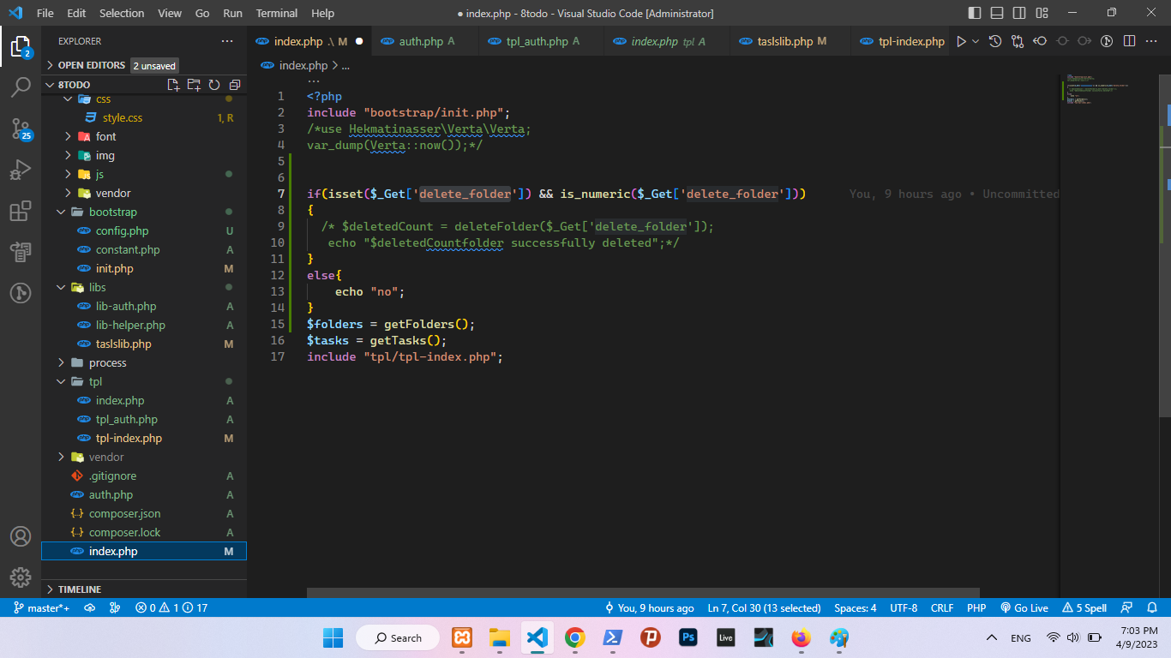The image size is (1171, 658).
Task: Open run options dropdown arrow
Action: click(x=976, y=41)
